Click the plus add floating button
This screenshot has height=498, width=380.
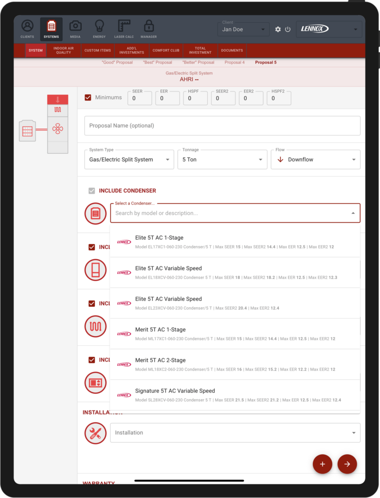pyautogui.click(x=323, y=464)
